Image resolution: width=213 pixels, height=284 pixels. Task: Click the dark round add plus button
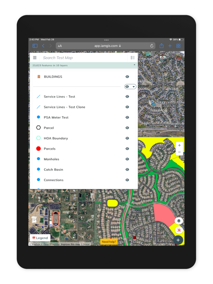click(178, 240)
